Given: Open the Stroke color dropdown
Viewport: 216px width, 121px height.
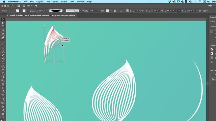Looking at the screenshot, I should (x=27, y=11).
